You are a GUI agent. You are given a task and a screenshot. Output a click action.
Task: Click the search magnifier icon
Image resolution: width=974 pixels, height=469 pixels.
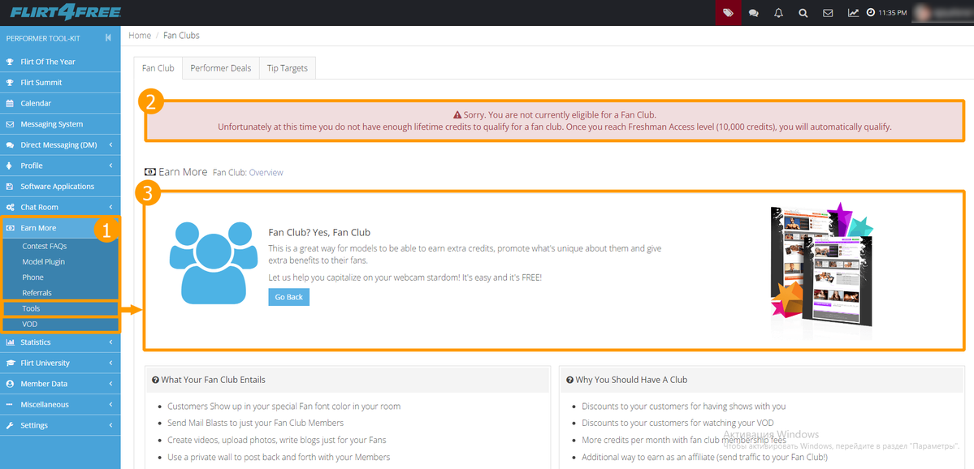(x=803, y=13)
